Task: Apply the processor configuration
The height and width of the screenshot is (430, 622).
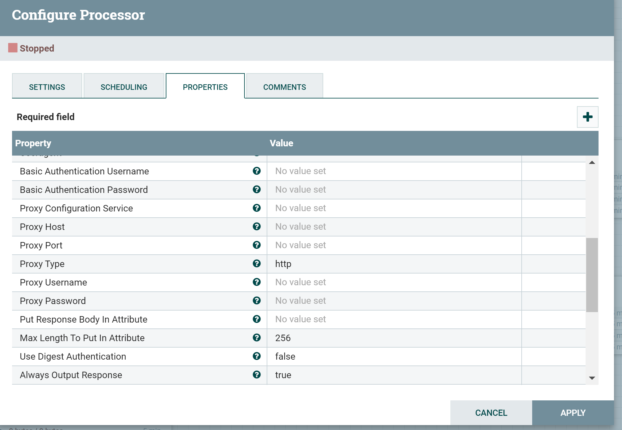Action: 572,413
